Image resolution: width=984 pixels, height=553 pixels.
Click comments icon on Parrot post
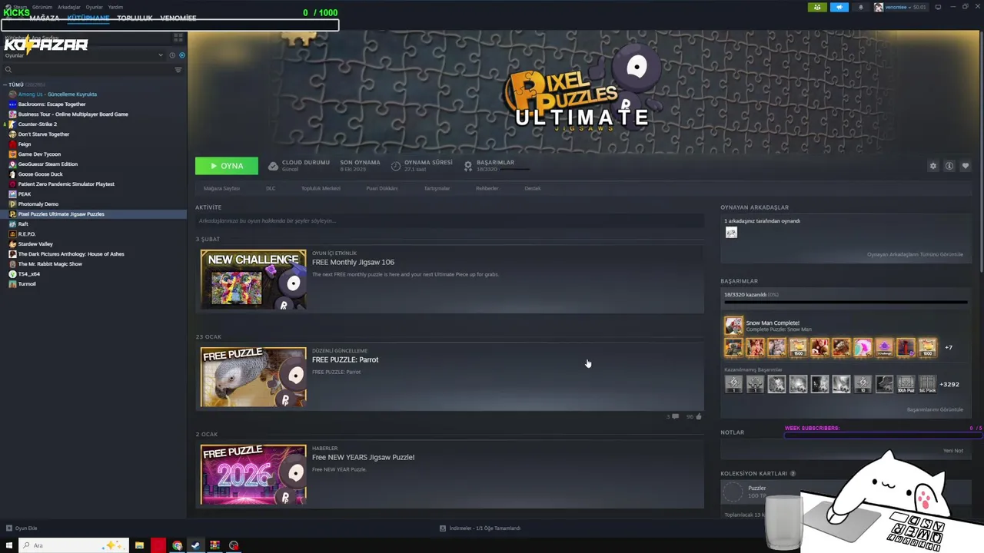click(x=675, y=416)
